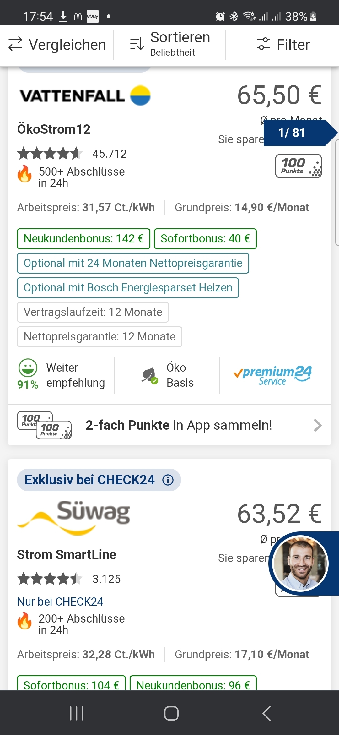
Task: Tap the 91% Weiterempfehlung smiley icon
Action: tap(28, 368)
